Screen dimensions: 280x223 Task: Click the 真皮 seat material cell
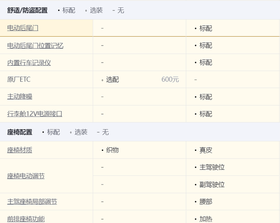[x=206, y=150]
